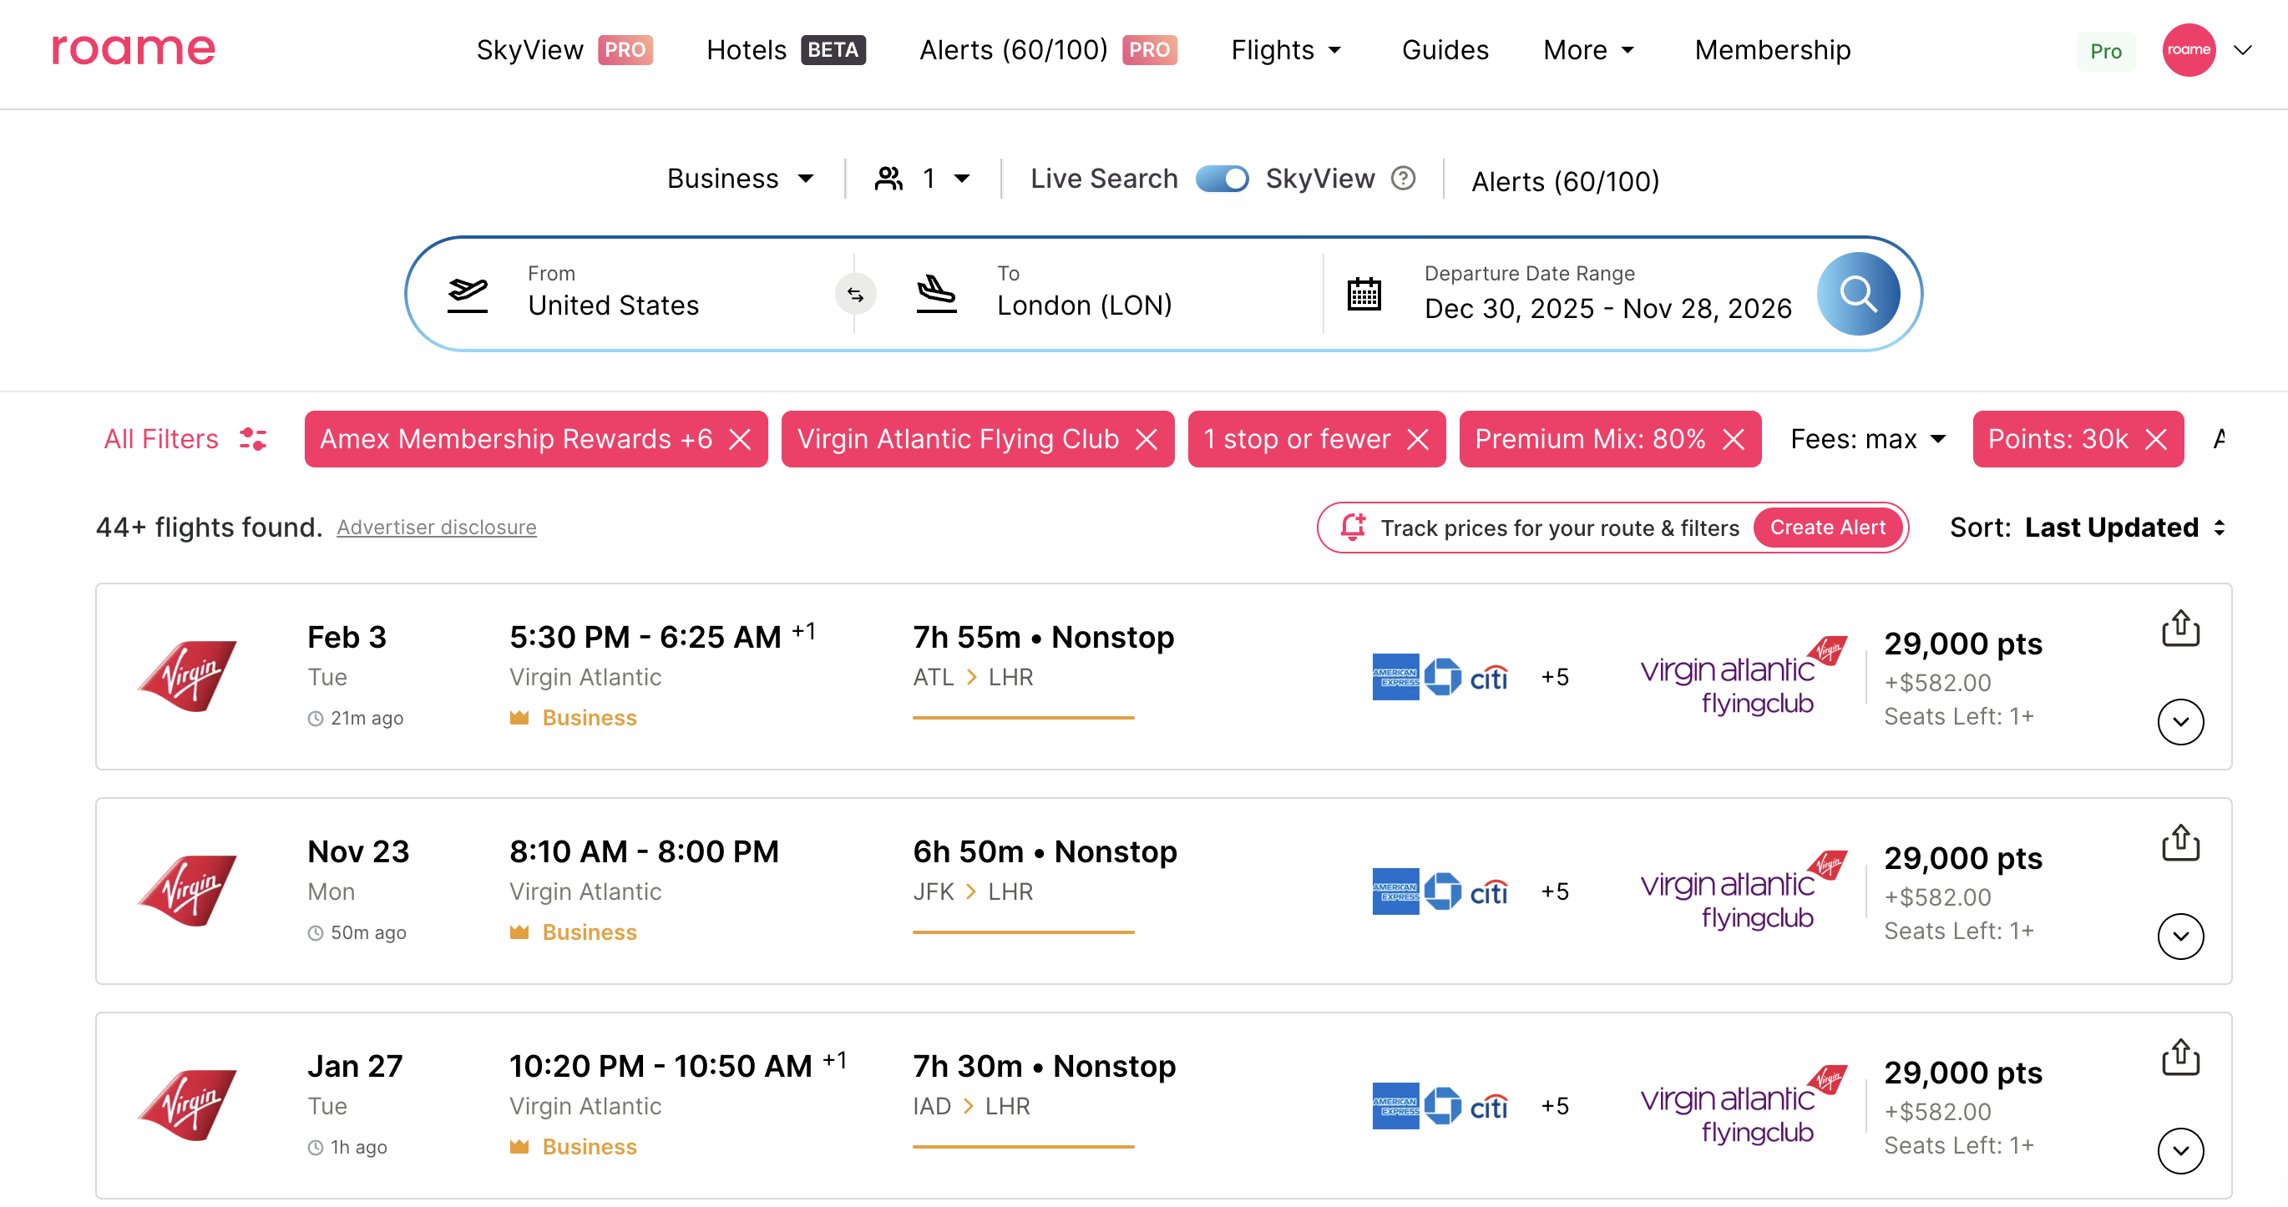
Task: Expand details for Jan 27 IAD flight
Action: pyautogui.click(x=2179, y=1150)
